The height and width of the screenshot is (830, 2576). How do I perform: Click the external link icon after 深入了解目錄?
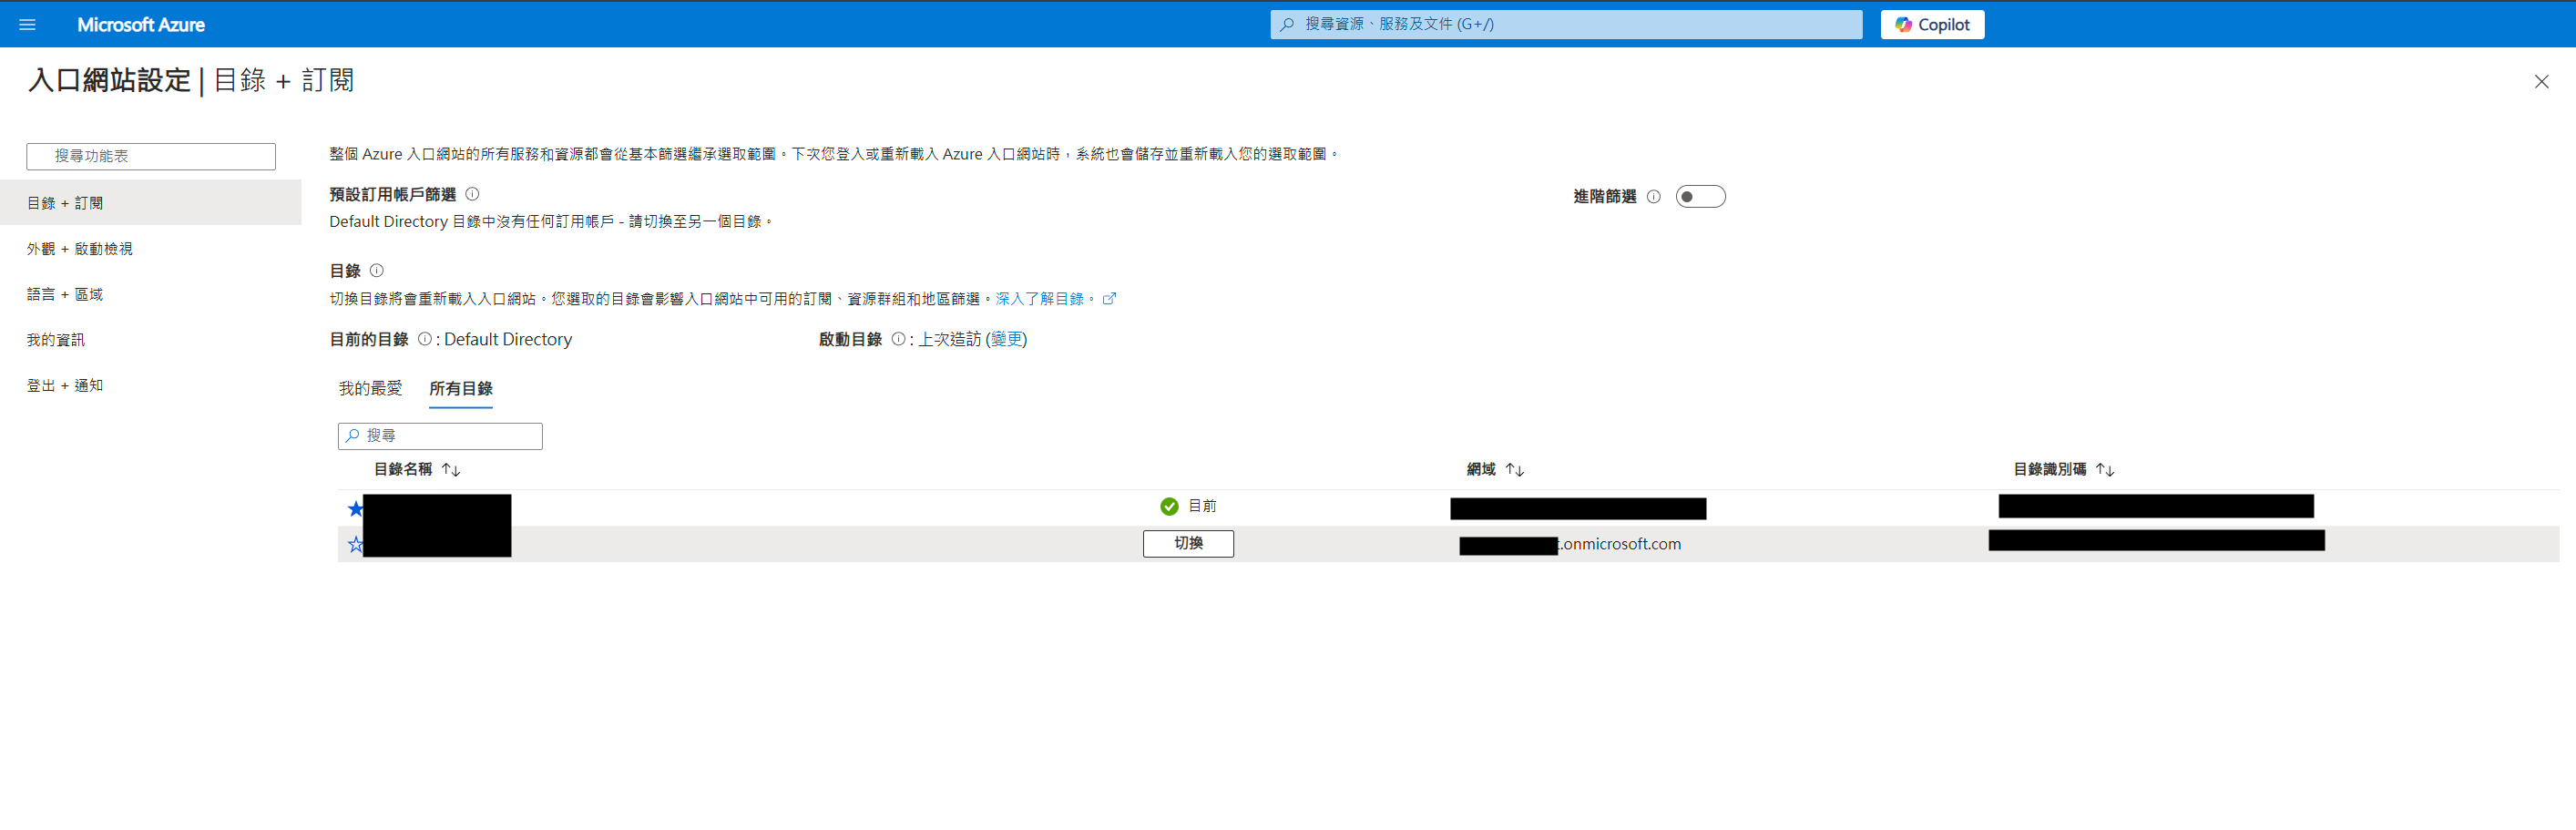(1109, 299)
